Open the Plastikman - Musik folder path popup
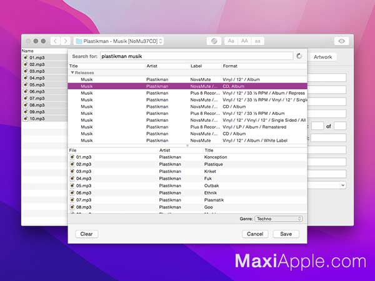 119,41
